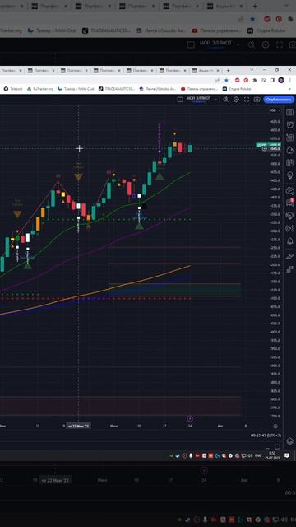Open the notifications bell in right sidebar
This screenshot has width=296, height=527.
(x=290, y=241)
